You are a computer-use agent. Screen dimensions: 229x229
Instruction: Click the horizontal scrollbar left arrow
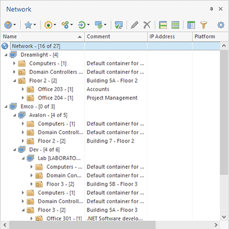click(x=5, y=225)
